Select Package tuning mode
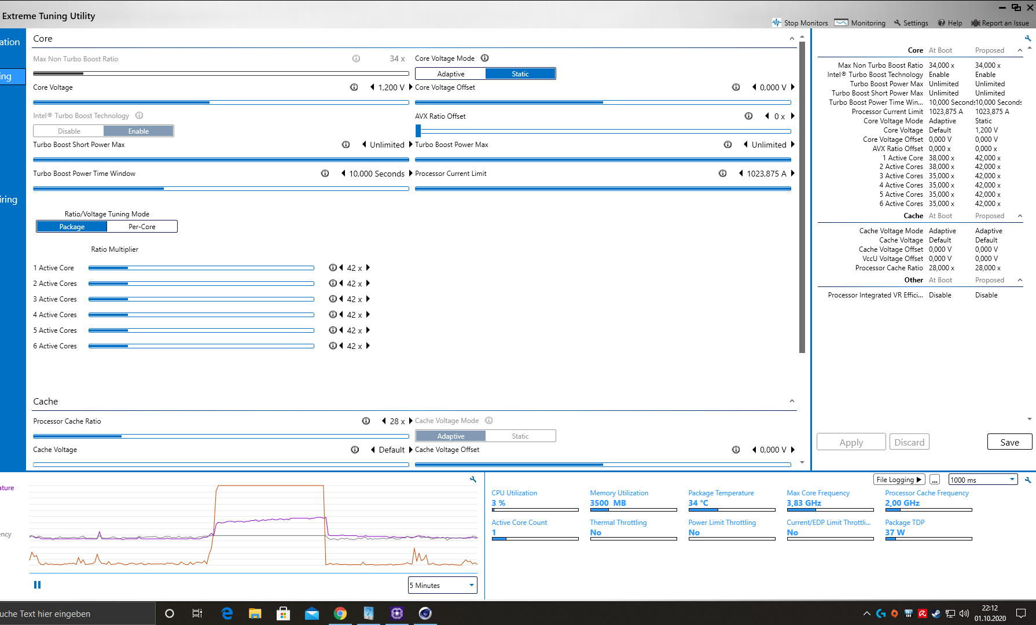 (x=72, y=226)
